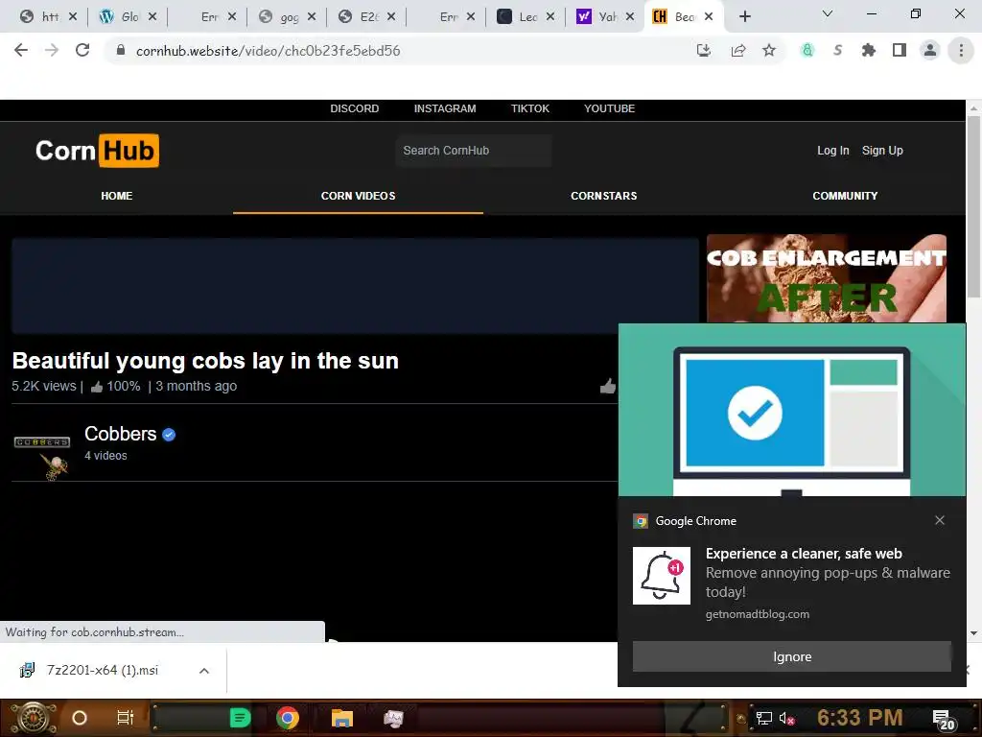
Task: Click the install app icon in address bar
Action: point(703,50)
